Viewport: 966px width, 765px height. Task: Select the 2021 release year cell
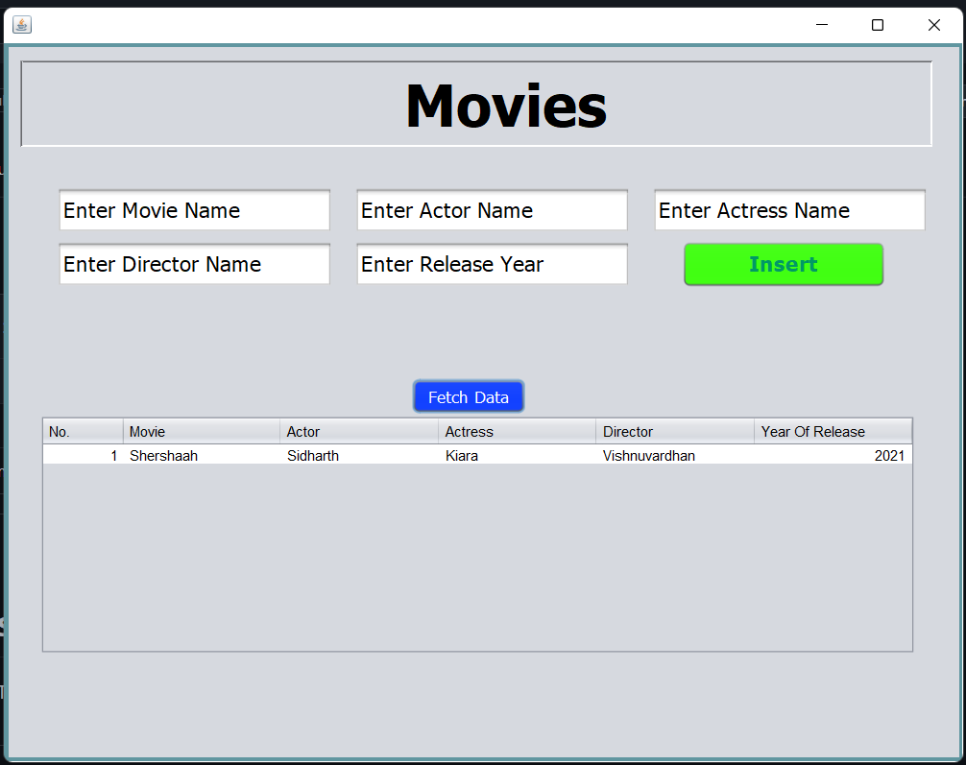pyautogui.click(x=833, y=455)
